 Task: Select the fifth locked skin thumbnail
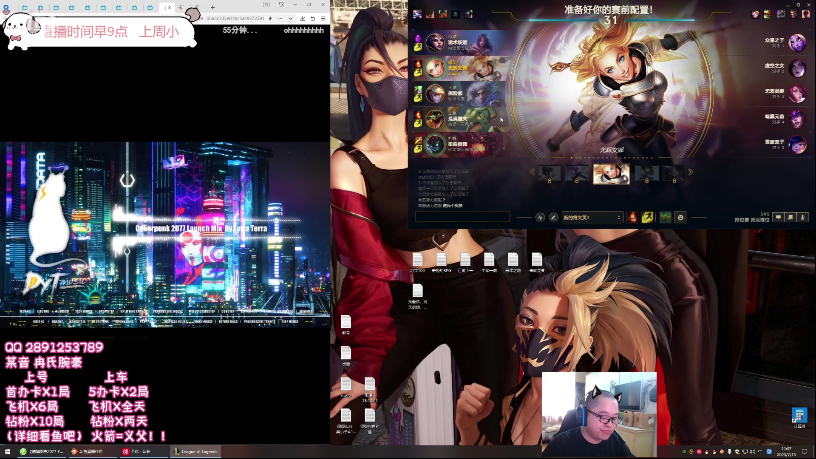point(674,173)
